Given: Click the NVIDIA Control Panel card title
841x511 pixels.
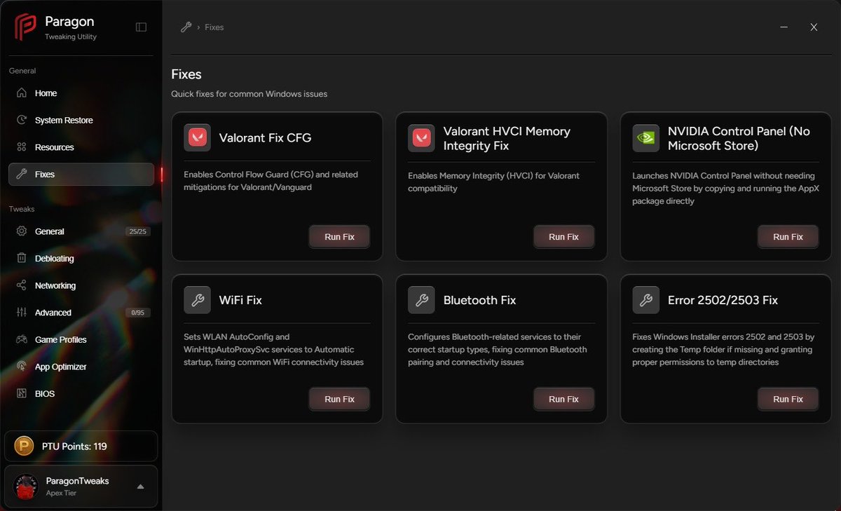Looking at the screenshot, I should 739,139.
